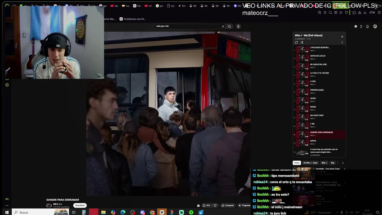This screenshot has width=382, height=215.
Task: Switch to the 'val' YouTube browser tab
Action: [114, 6]
